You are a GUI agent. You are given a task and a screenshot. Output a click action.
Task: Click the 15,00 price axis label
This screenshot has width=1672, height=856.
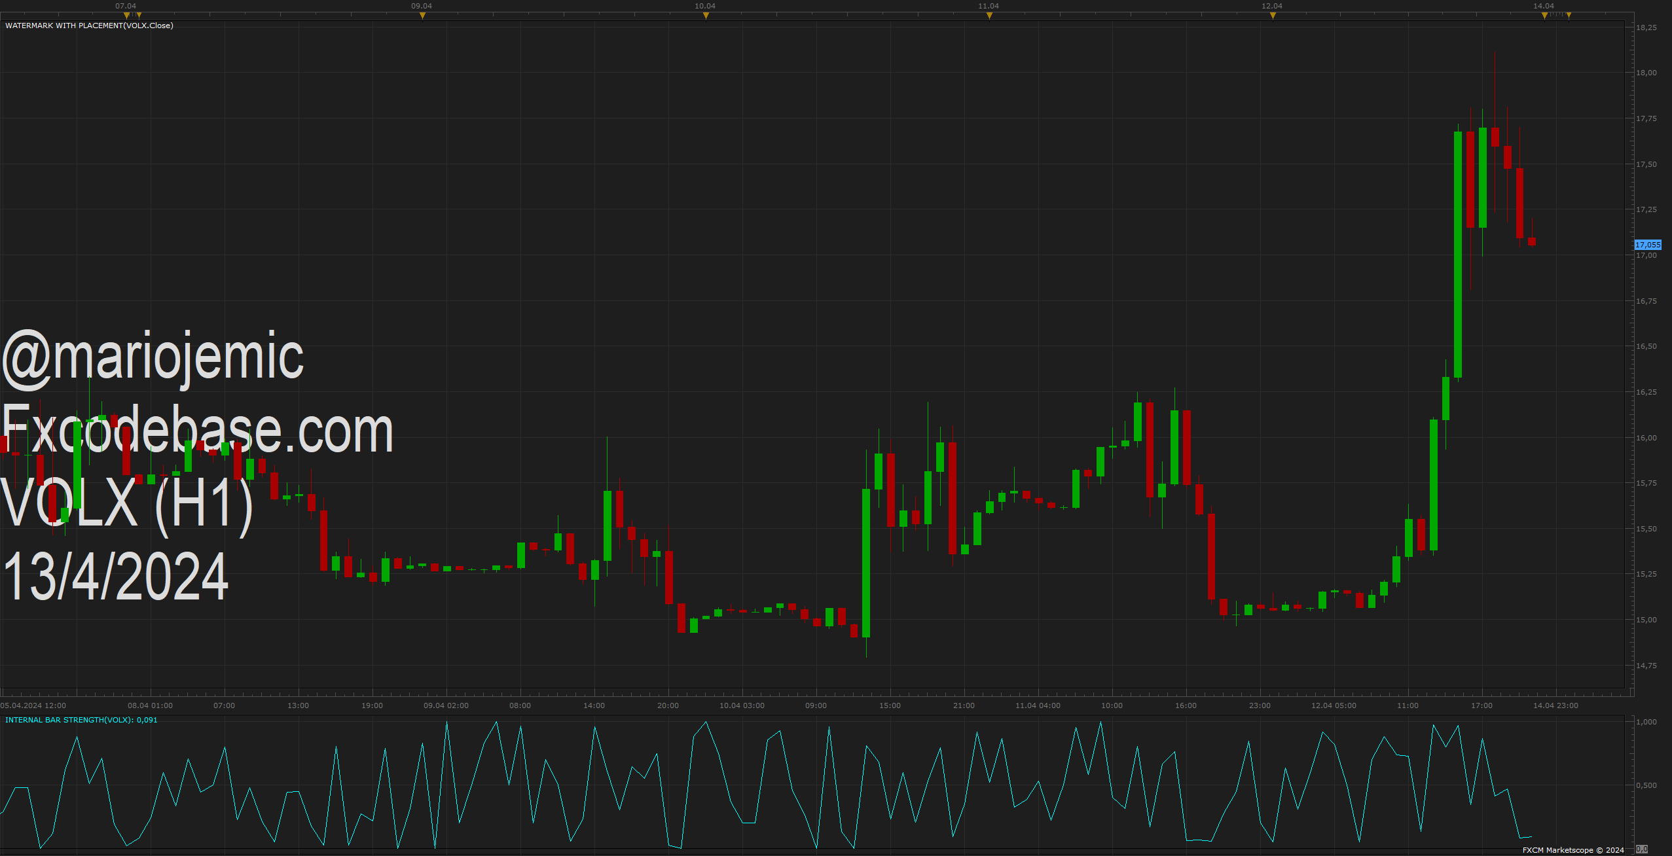[1646, 620]
